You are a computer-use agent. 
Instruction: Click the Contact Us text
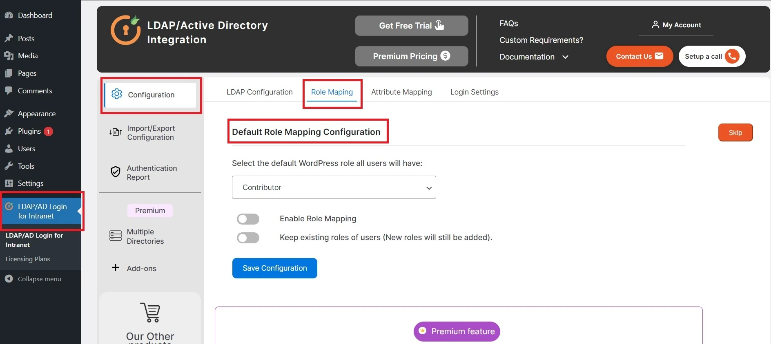(x=634, y=56)
